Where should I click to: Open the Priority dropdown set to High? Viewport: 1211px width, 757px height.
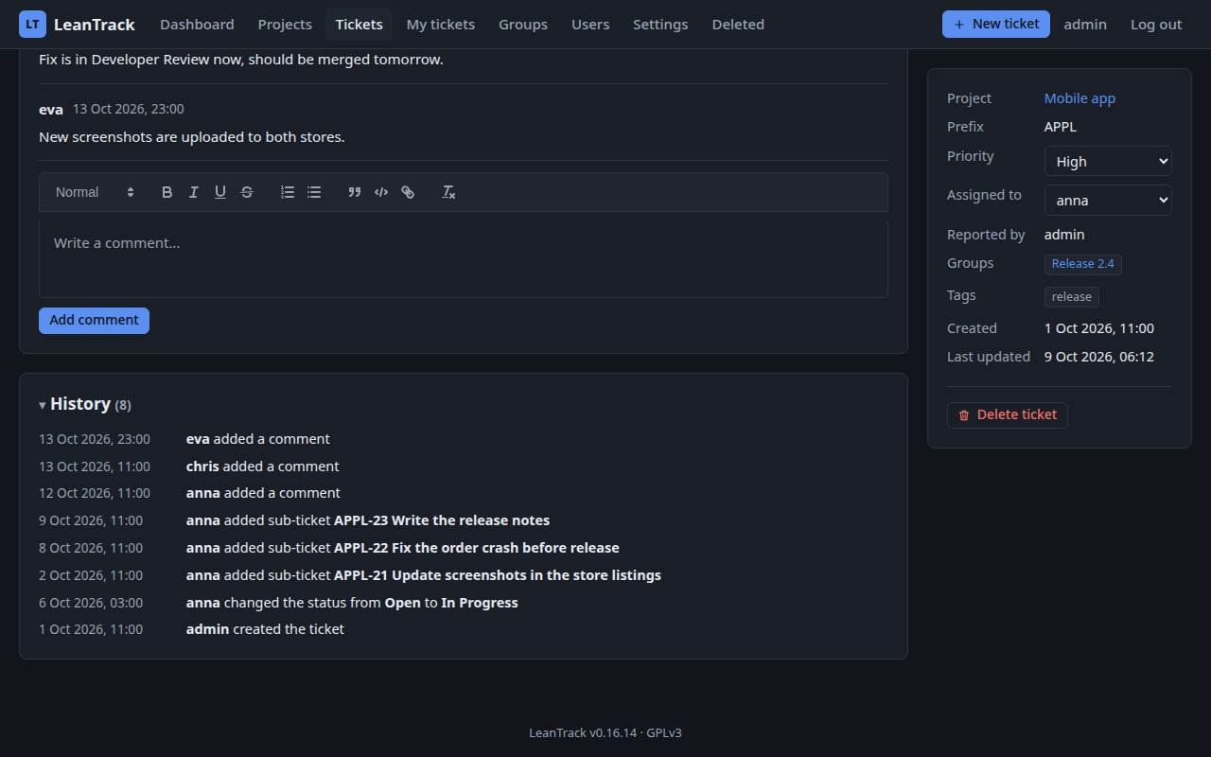[x=1108, y=161]
